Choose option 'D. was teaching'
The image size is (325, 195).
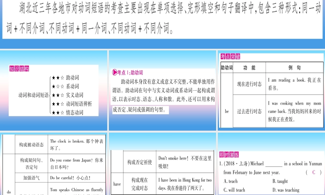[x=286, y=190]
